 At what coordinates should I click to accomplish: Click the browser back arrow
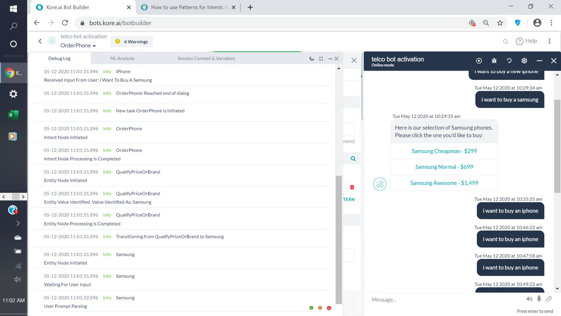coord(37,23)
